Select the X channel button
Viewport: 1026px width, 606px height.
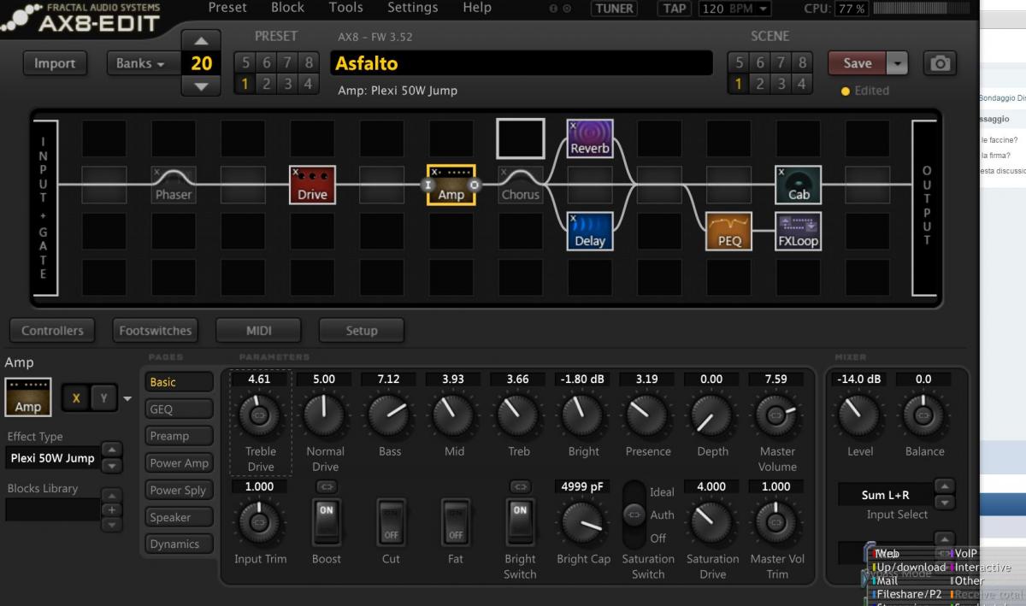(x=78, y=397)
